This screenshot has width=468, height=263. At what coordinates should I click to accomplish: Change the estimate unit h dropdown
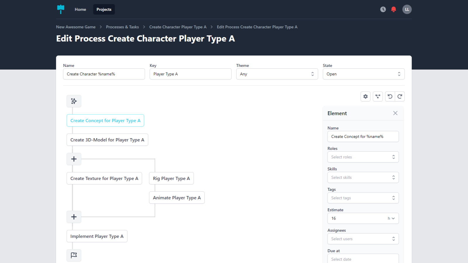(391, 218)
